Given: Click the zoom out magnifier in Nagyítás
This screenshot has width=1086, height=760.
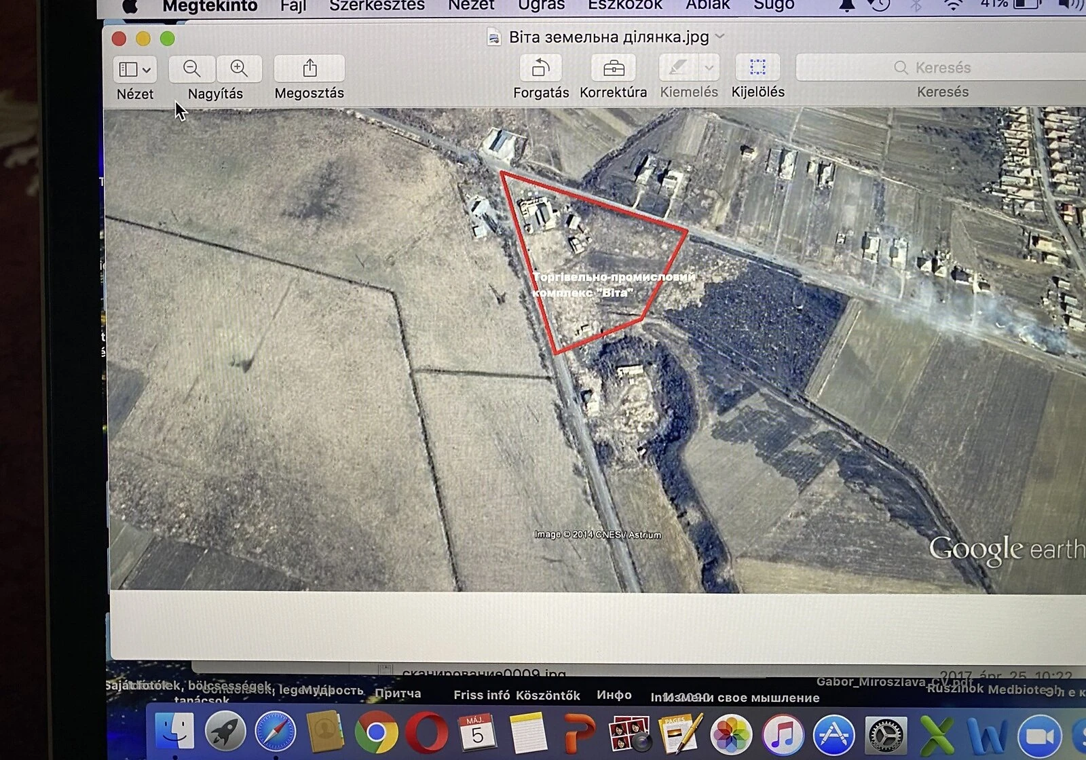Looking at the screenshot, I should 192,69.
